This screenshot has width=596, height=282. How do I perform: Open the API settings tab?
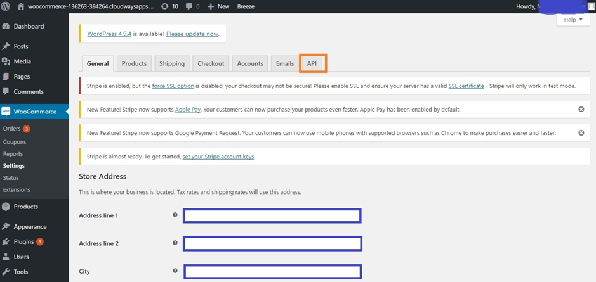pos(312,63)
